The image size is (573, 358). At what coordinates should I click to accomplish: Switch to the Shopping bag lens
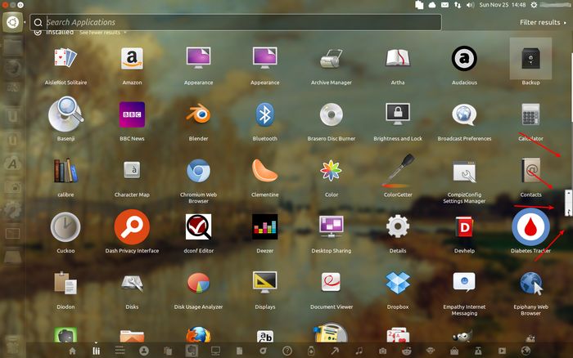click(x=454, y=351)
